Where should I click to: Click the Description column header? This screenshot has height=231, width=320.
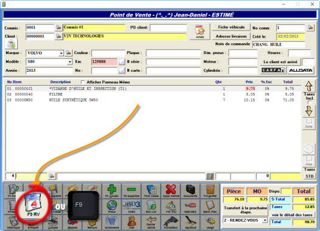pos(60,82)
